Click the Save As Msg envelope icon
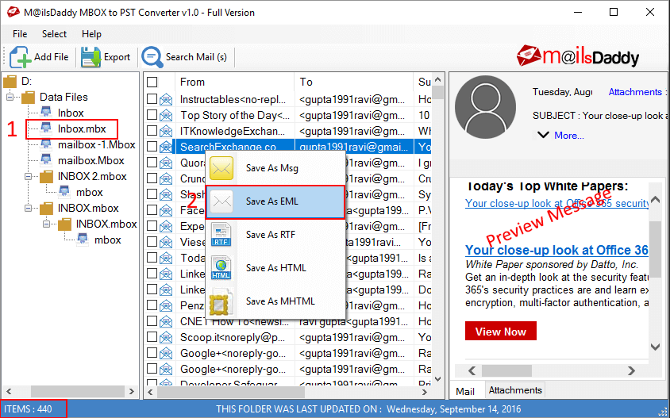 tap(221, 168)
